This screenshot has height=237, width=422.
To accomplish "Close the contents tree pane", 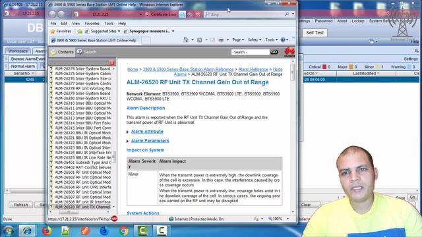I will tap(112, 63).
